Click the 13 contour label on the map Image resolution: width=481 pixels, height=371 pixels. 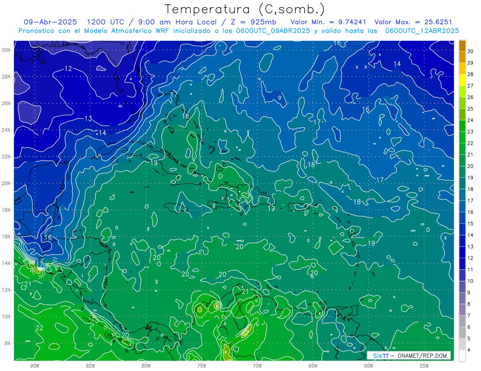[x=88, y=118]
